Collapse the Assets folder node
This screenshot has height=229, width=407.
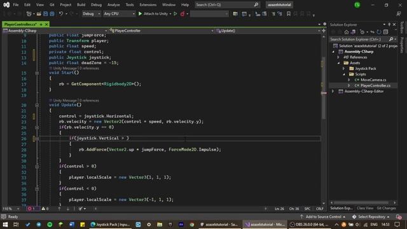coord(339,63)
